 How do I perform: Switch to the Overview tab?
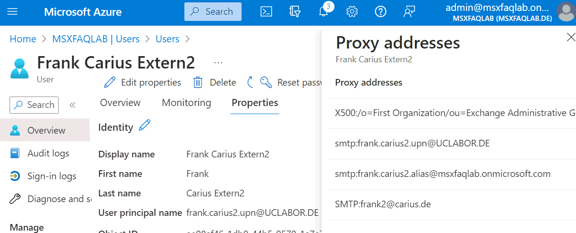click(120, 103)
